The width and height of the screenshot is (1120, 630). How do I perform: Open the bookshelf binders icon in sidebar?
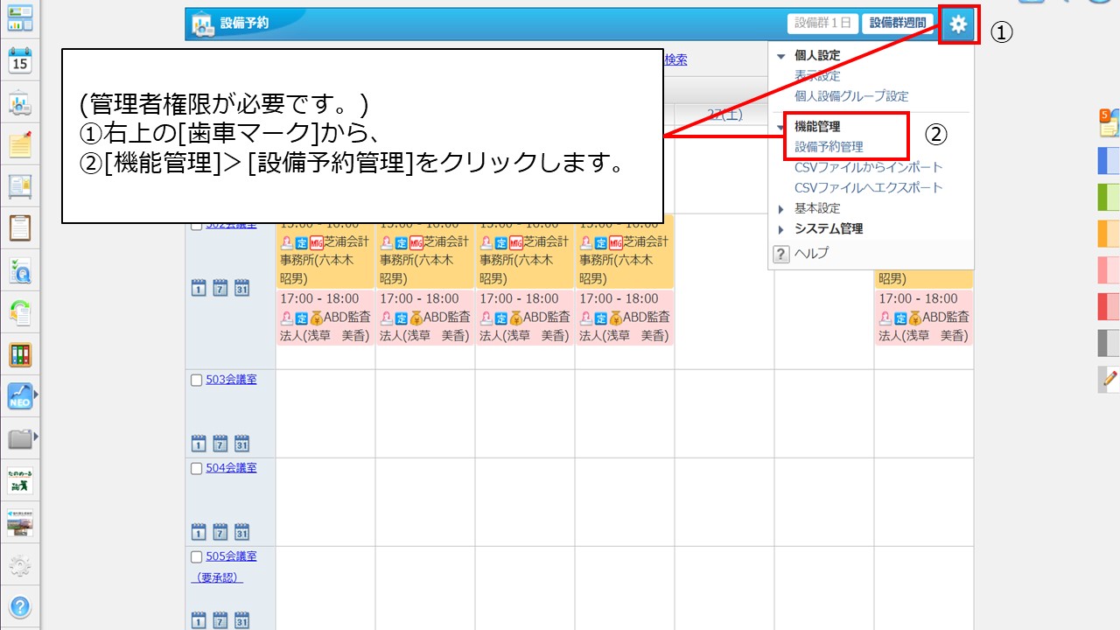(x=20, y=354)
